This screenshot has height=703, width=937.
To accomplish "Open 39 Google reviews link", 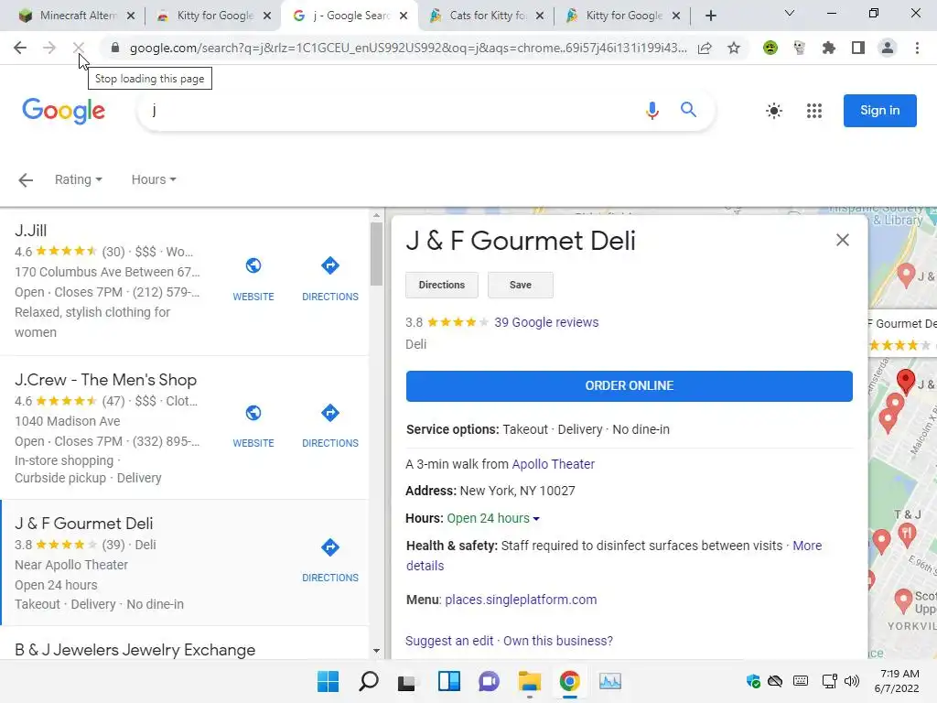I will pyautogui.click(x=546, y=322).
